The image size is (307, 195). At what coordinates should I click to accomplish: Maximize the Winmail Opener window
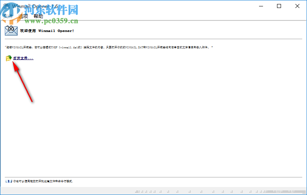click(279, 6)
